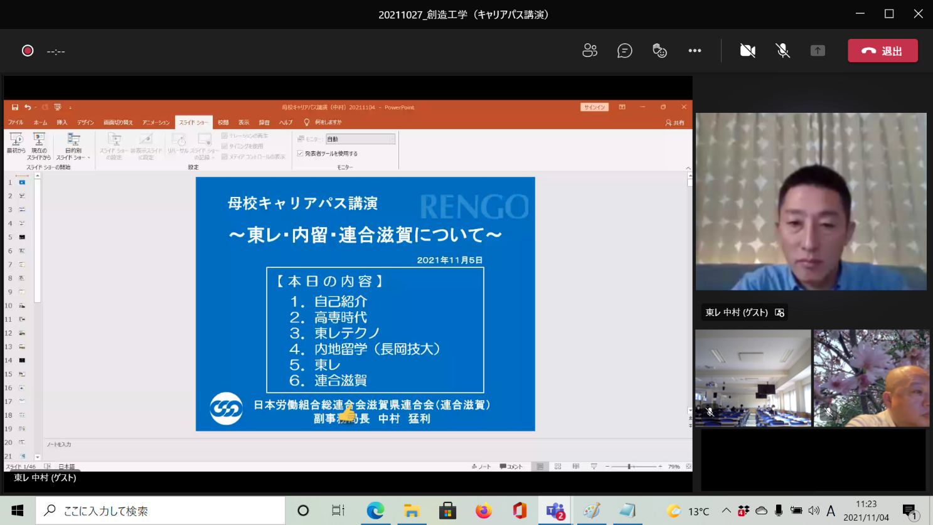Viewport: 933px width, 525px height.
Task: Turn on the camera
Action: [x=747, y=51]
